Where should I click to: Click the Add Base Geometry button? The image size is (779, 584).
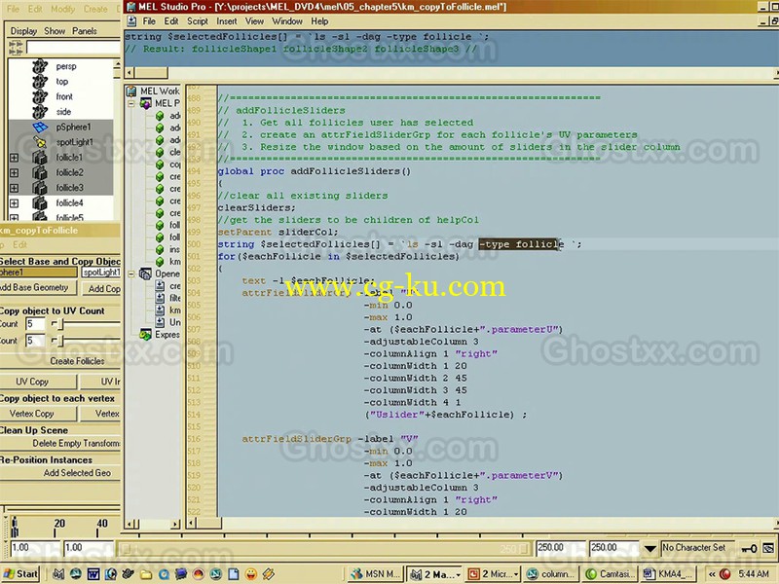38,287
